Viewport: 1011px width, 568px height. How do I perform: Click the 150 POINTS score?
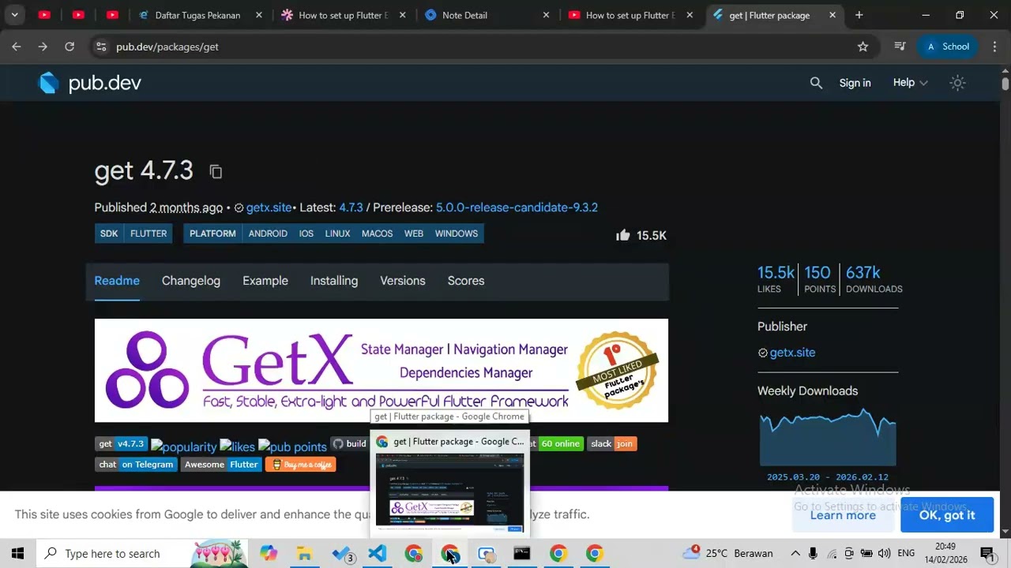coord(819,279)
